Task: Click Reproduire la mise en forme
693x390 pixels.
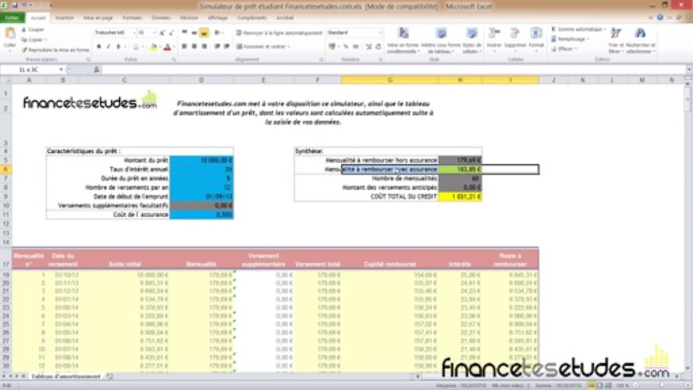Action: click(55, 49)
